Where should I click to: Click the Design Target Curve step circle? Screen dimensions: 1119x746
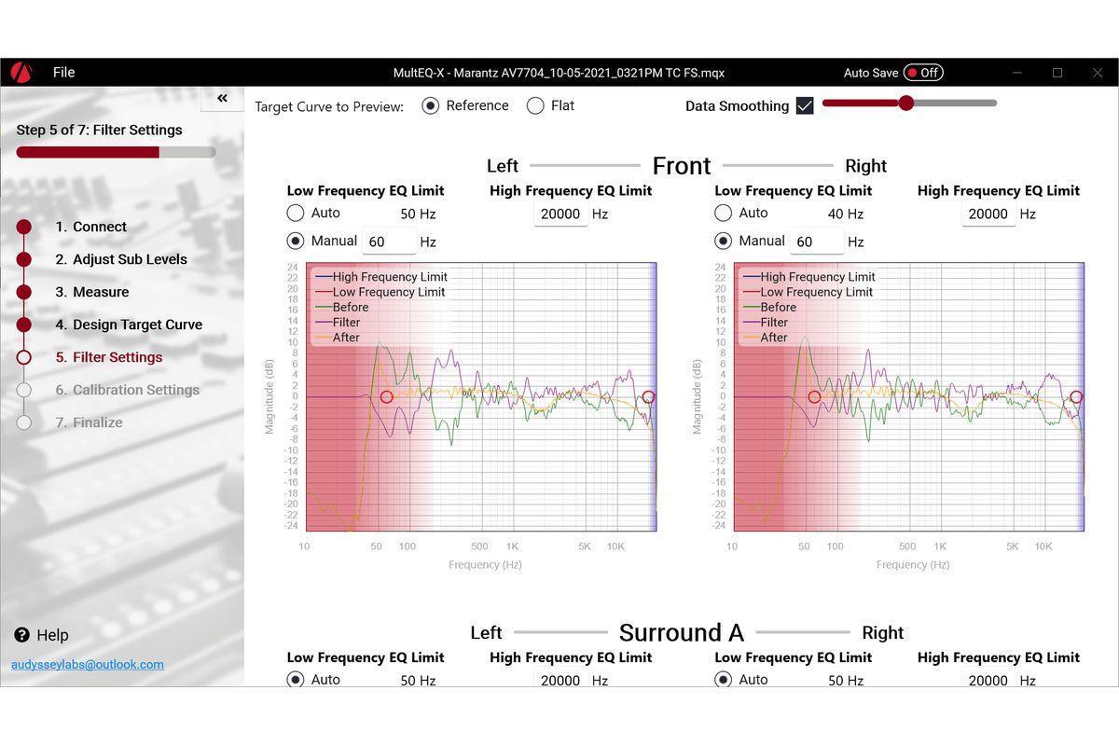pos(24,325)
